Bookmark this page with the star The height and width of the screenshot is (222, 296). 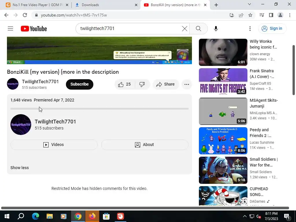click(x=250, y=15)
